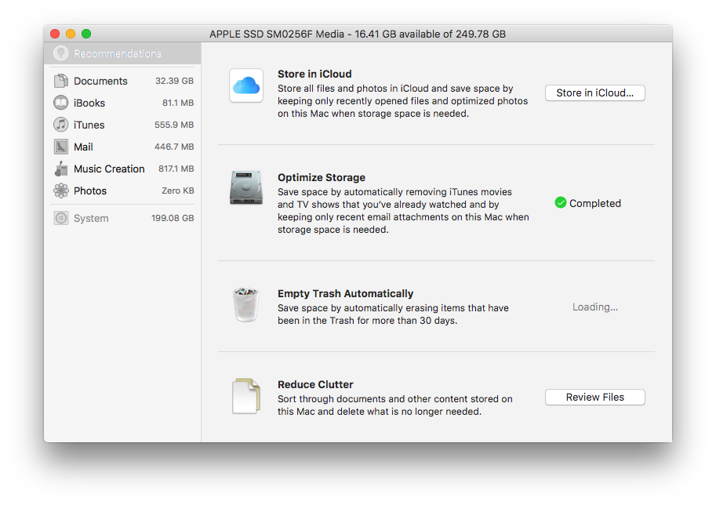Click the green zoom window button
The height and width of the screenshot is (505, 716).
(86, 34)
